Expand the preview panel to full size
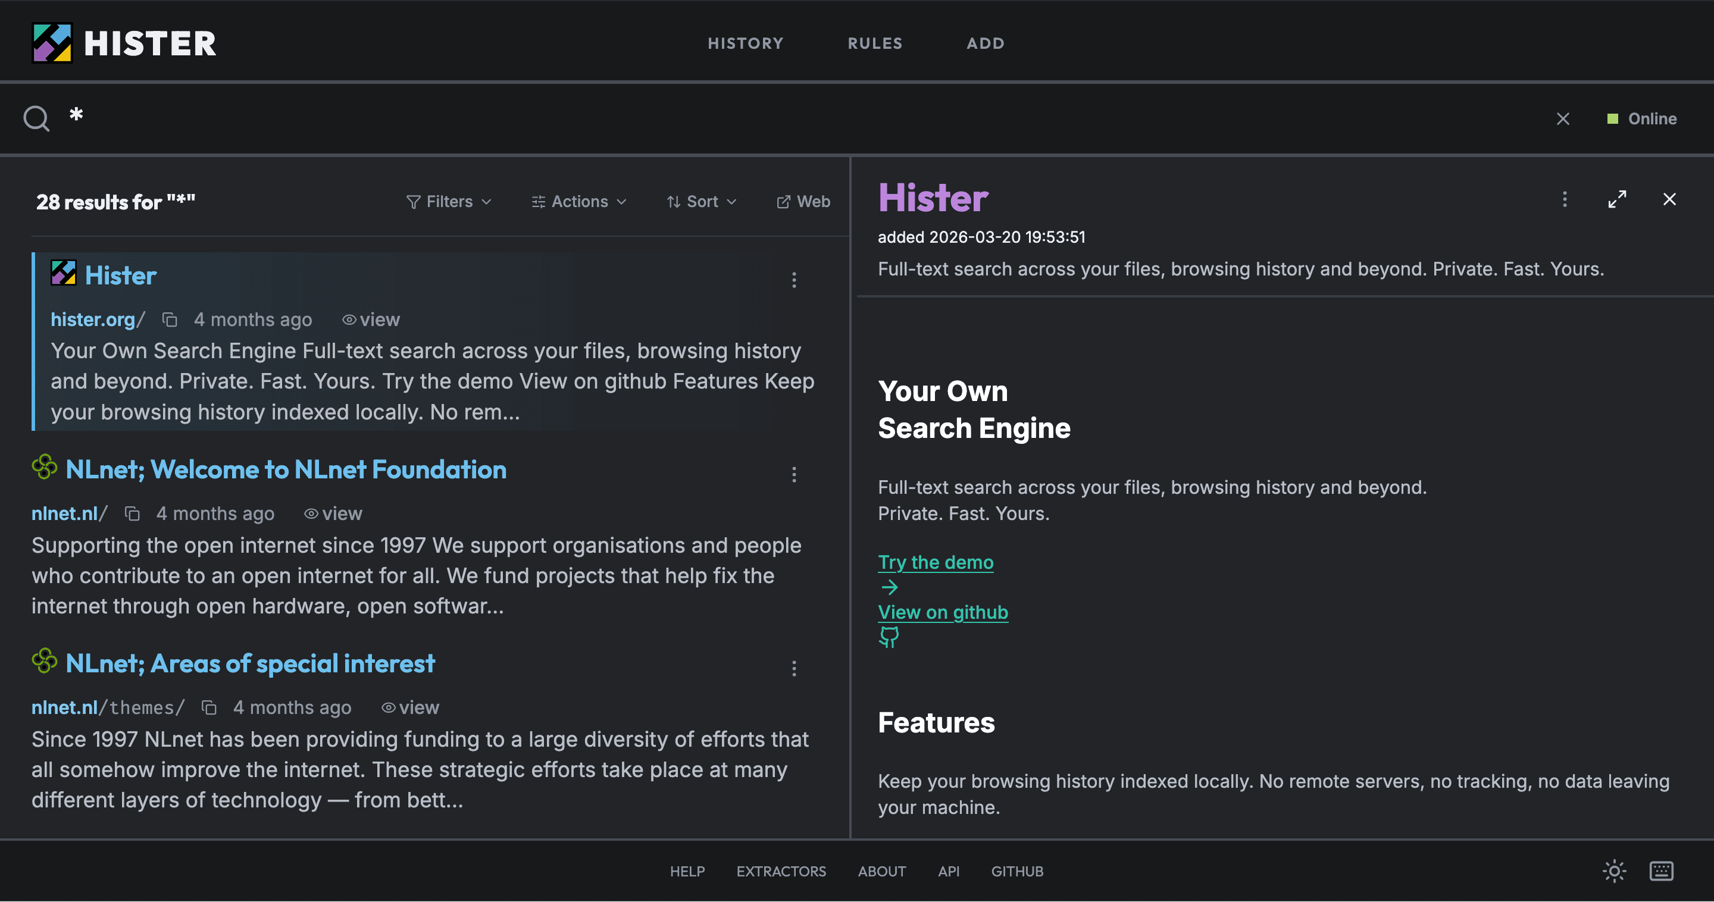 (x=1617, y=199)
